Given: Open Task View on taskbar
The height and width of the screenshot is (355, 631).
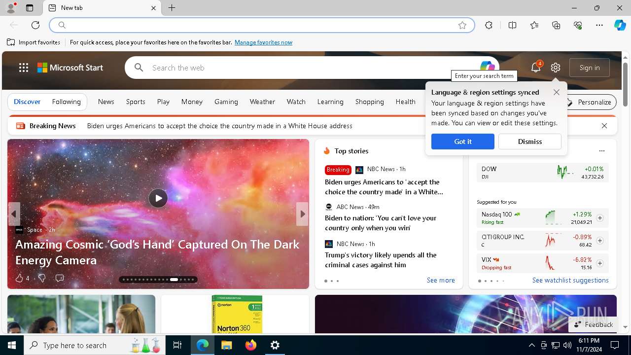Looking at the screenshot, I should (177, 345).
